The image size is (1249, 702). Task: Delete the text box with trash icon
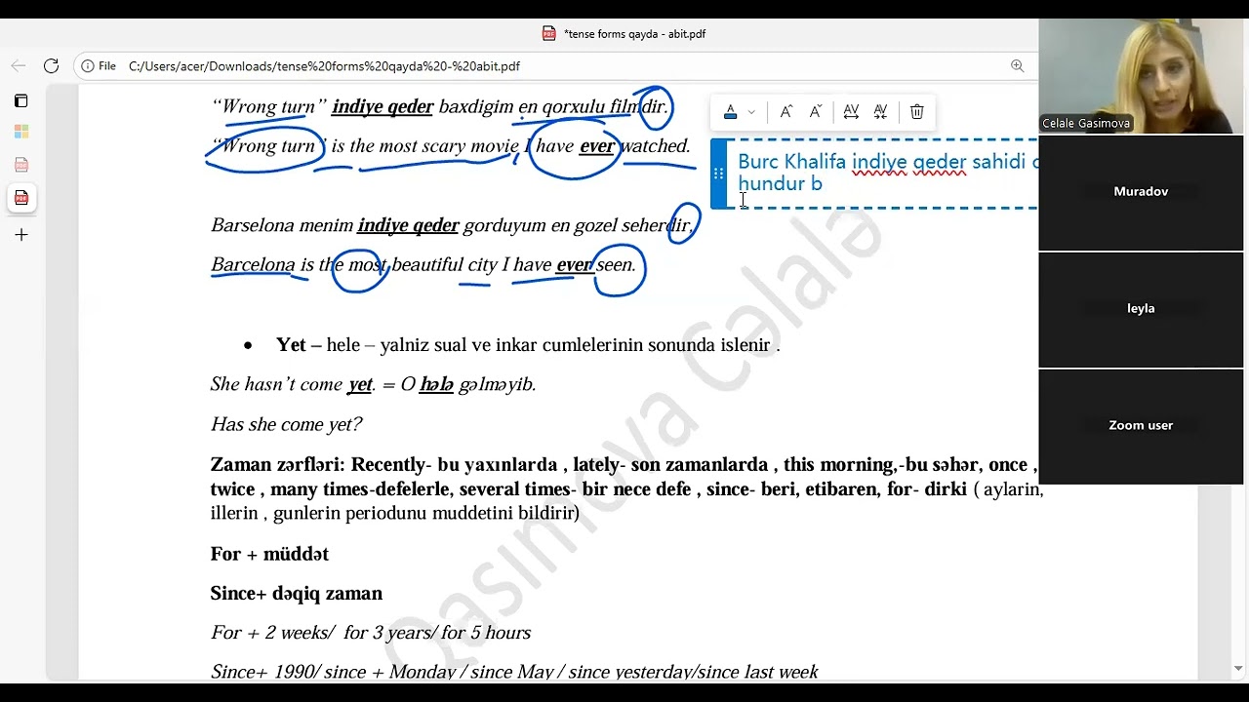tap(917, 112)
